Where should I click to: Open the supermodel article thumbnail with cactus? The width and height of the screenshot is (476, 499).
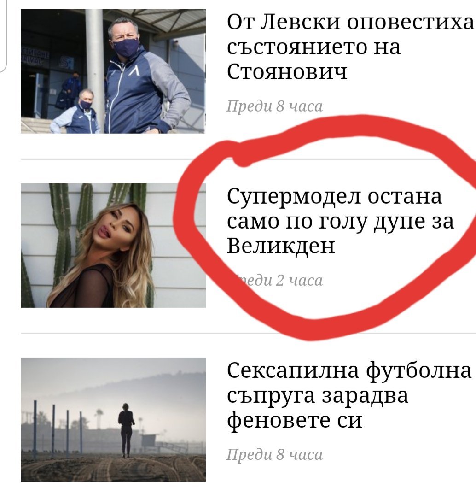pyautogui.click(x=113, y=246)
